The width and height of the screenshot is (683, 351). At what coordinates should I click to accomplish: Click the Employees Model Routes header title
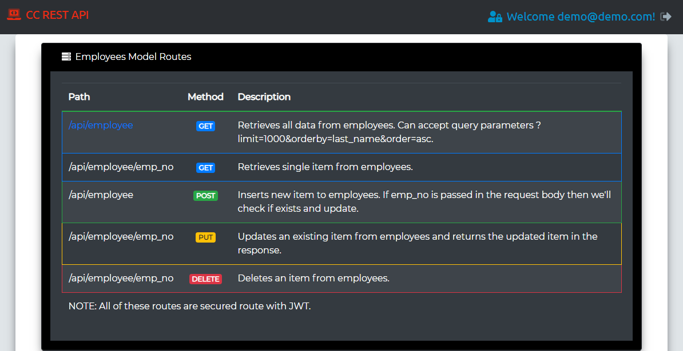(x=133, y=57)
